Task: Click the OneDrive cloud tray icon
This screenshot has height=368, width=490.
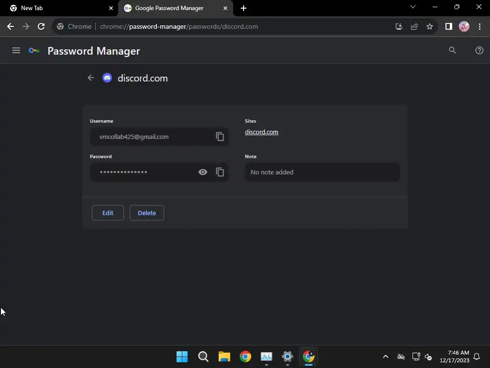Action: point(401,356)
